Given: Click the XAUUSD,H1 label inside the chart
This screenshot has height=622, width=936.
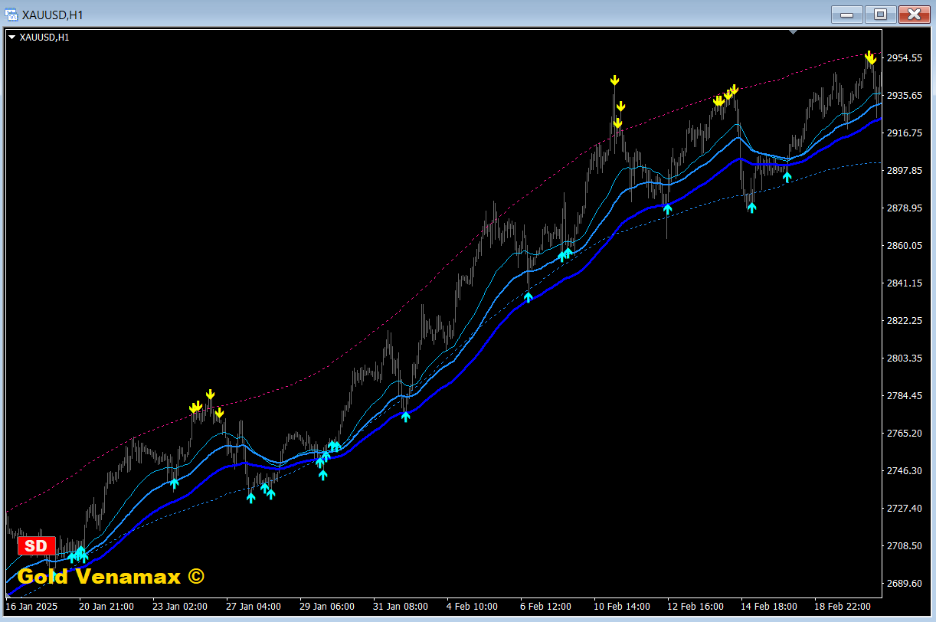Looking at the screenshot, I should pos(44,37).
